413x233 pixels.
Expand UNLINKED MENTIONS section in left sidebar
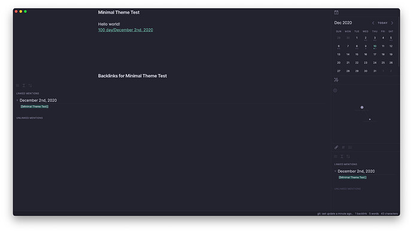[x=29, y=118]
